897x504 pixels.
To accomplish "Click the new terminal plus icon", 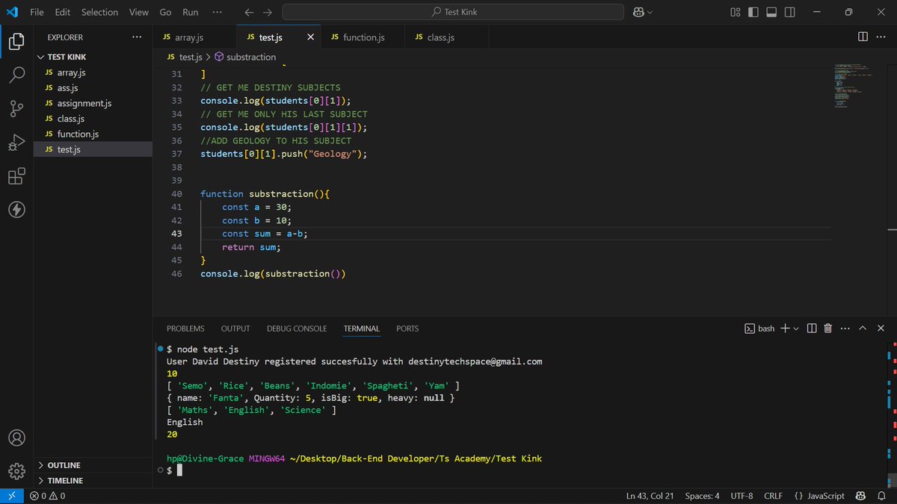I will (785, 329).
